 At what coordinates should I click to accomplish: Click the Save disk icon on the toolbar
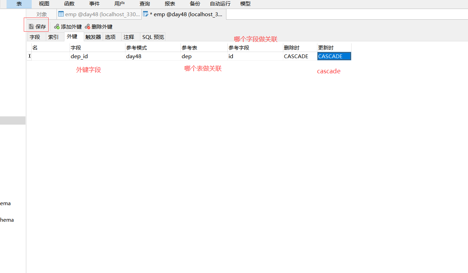click(x=31, y=26)
